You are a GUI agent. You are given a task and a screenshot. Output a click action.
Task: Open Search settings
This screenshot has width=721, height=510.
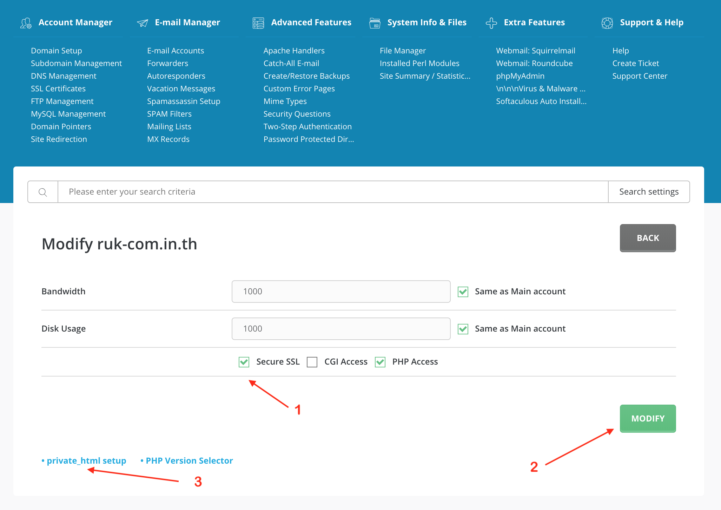[649, 192]
